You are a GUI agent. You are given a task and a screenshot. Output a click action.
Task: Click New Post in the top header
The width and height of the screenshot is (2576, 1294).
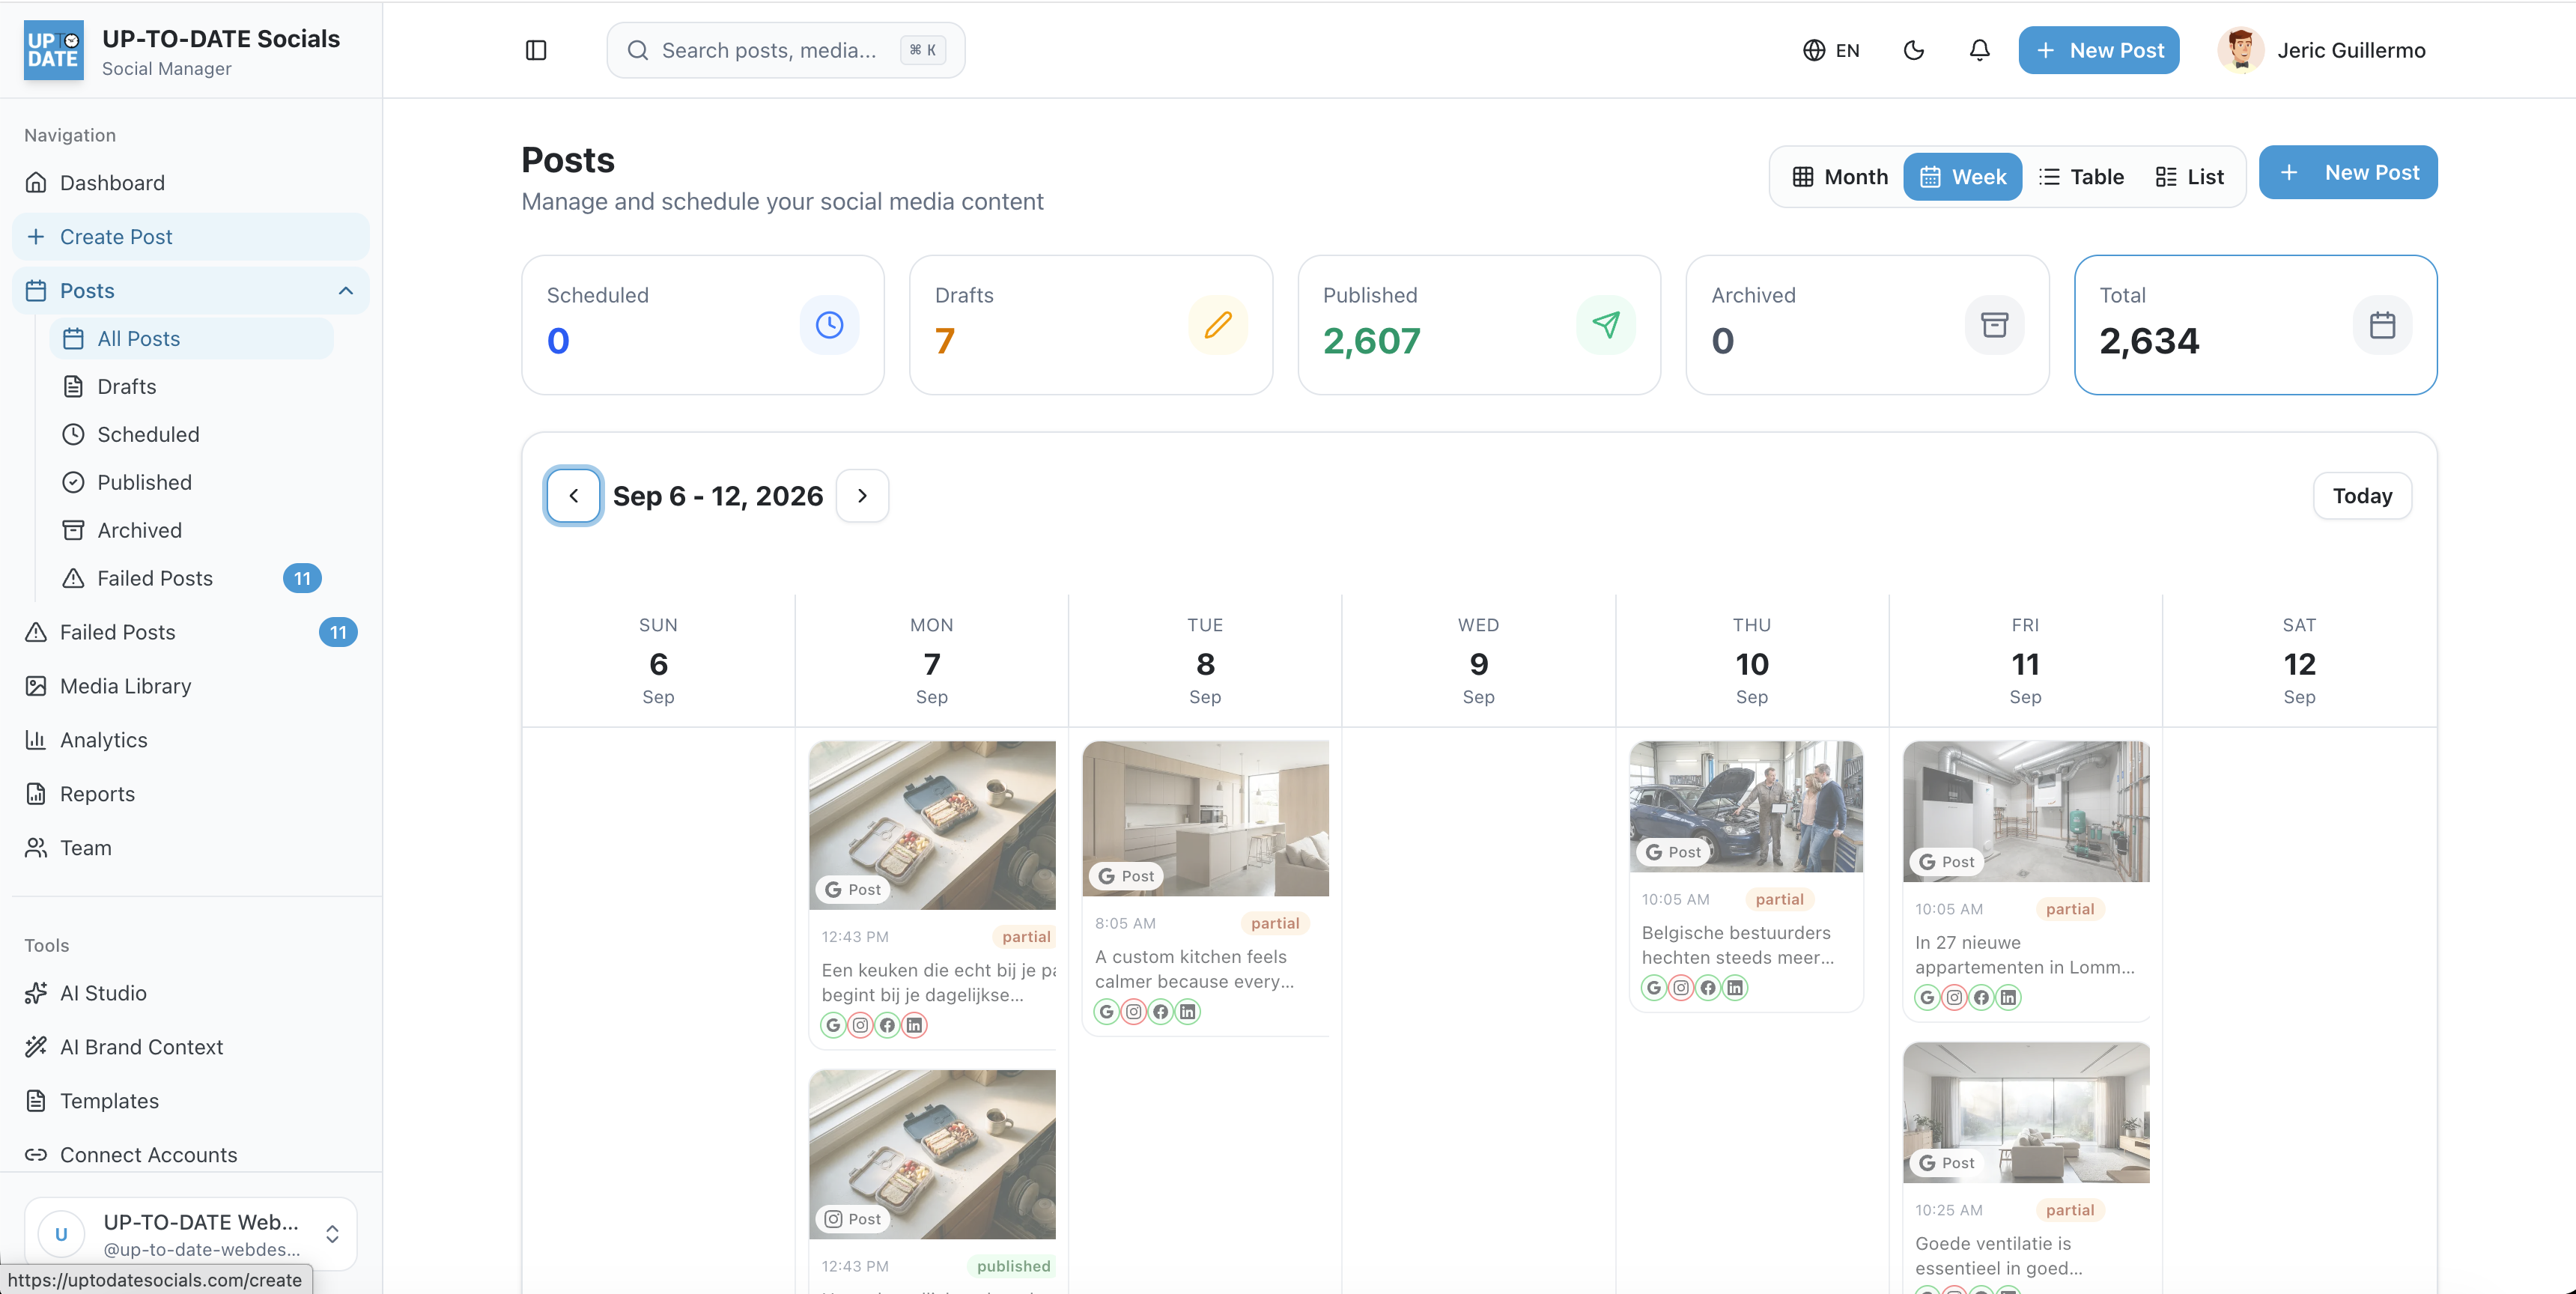2099,50
